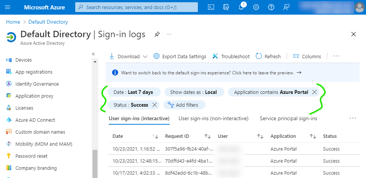Viewport: 366px width, 178px height.
Task: Open the Columns chooser
Action: (x=307, y=56)
